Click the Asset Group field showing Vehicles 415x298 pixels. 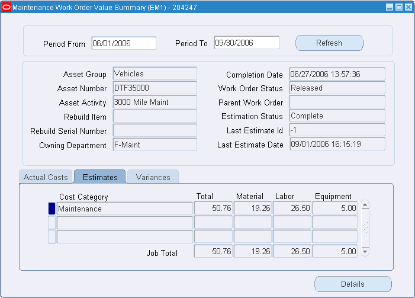pos(155,73)
